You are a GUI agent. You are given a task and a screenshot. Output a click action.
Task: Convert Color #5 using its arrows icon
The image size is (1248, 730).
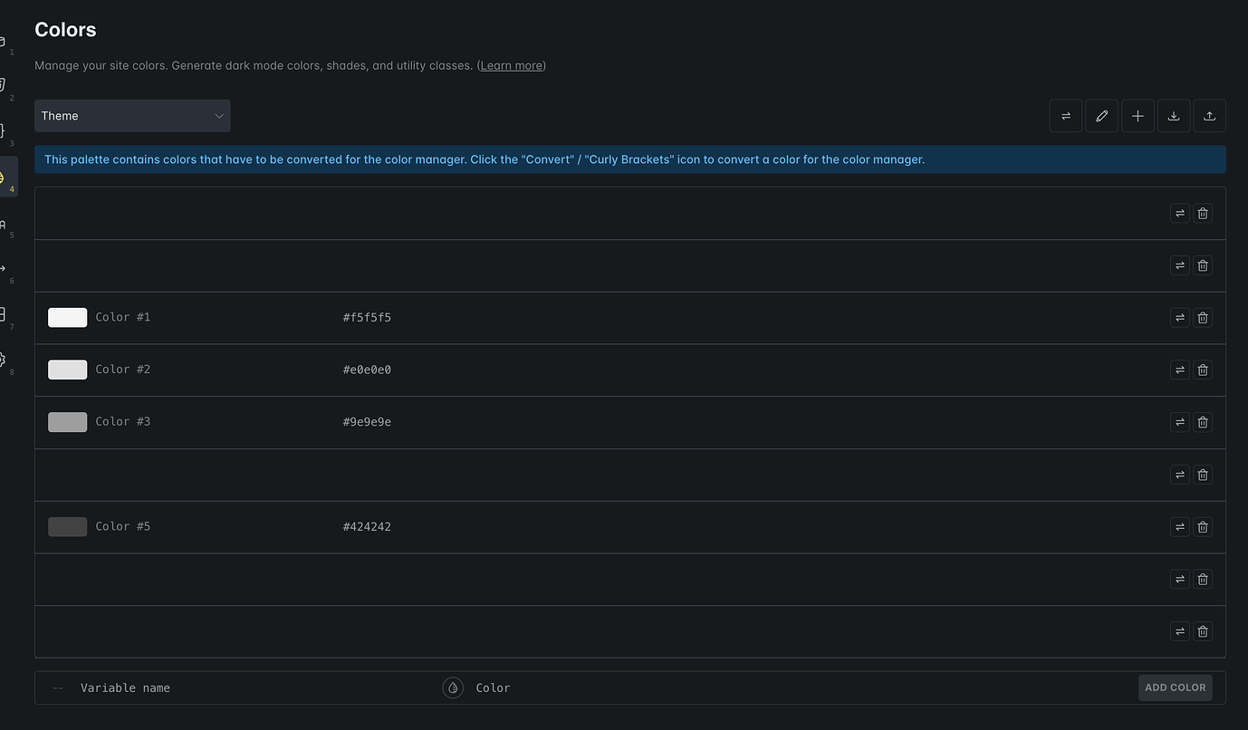coord(1179,526)
